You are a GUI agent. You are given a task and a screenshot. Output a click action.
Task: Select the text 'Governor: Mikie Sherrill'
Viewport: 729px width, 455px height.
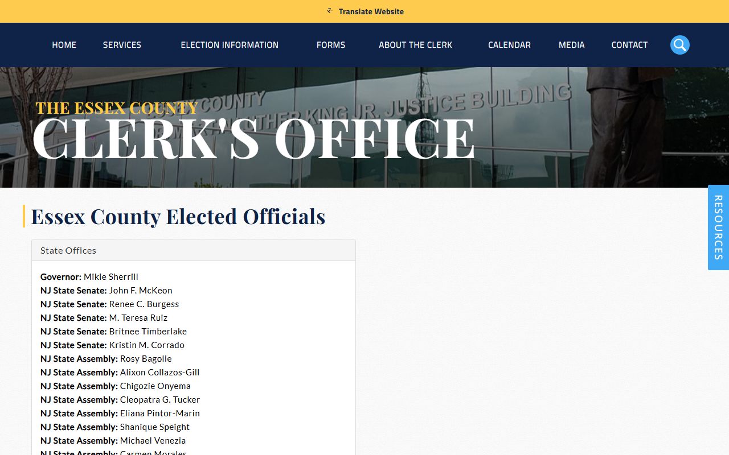coord(89,277)
